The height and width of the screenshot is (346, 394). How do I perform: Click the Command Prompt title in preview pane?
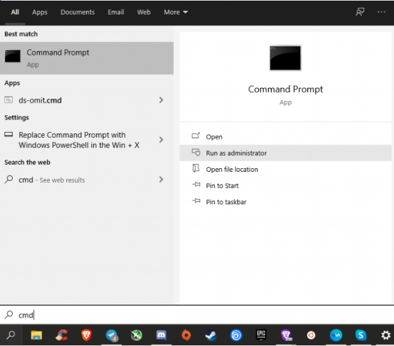pyautogui.click(x=286, y=89)
